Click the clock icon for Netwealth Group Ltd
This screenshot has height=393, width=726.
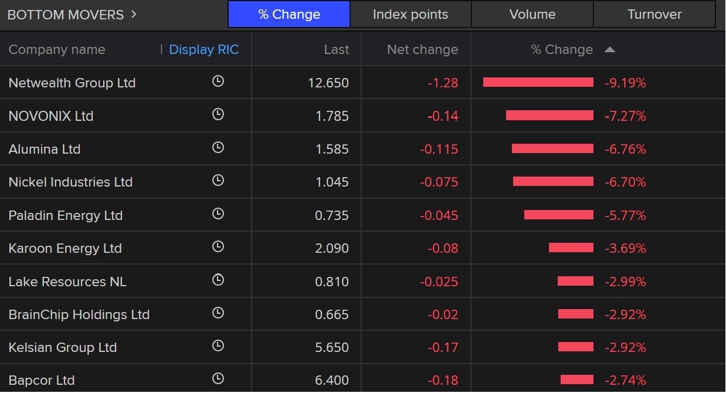218,82
